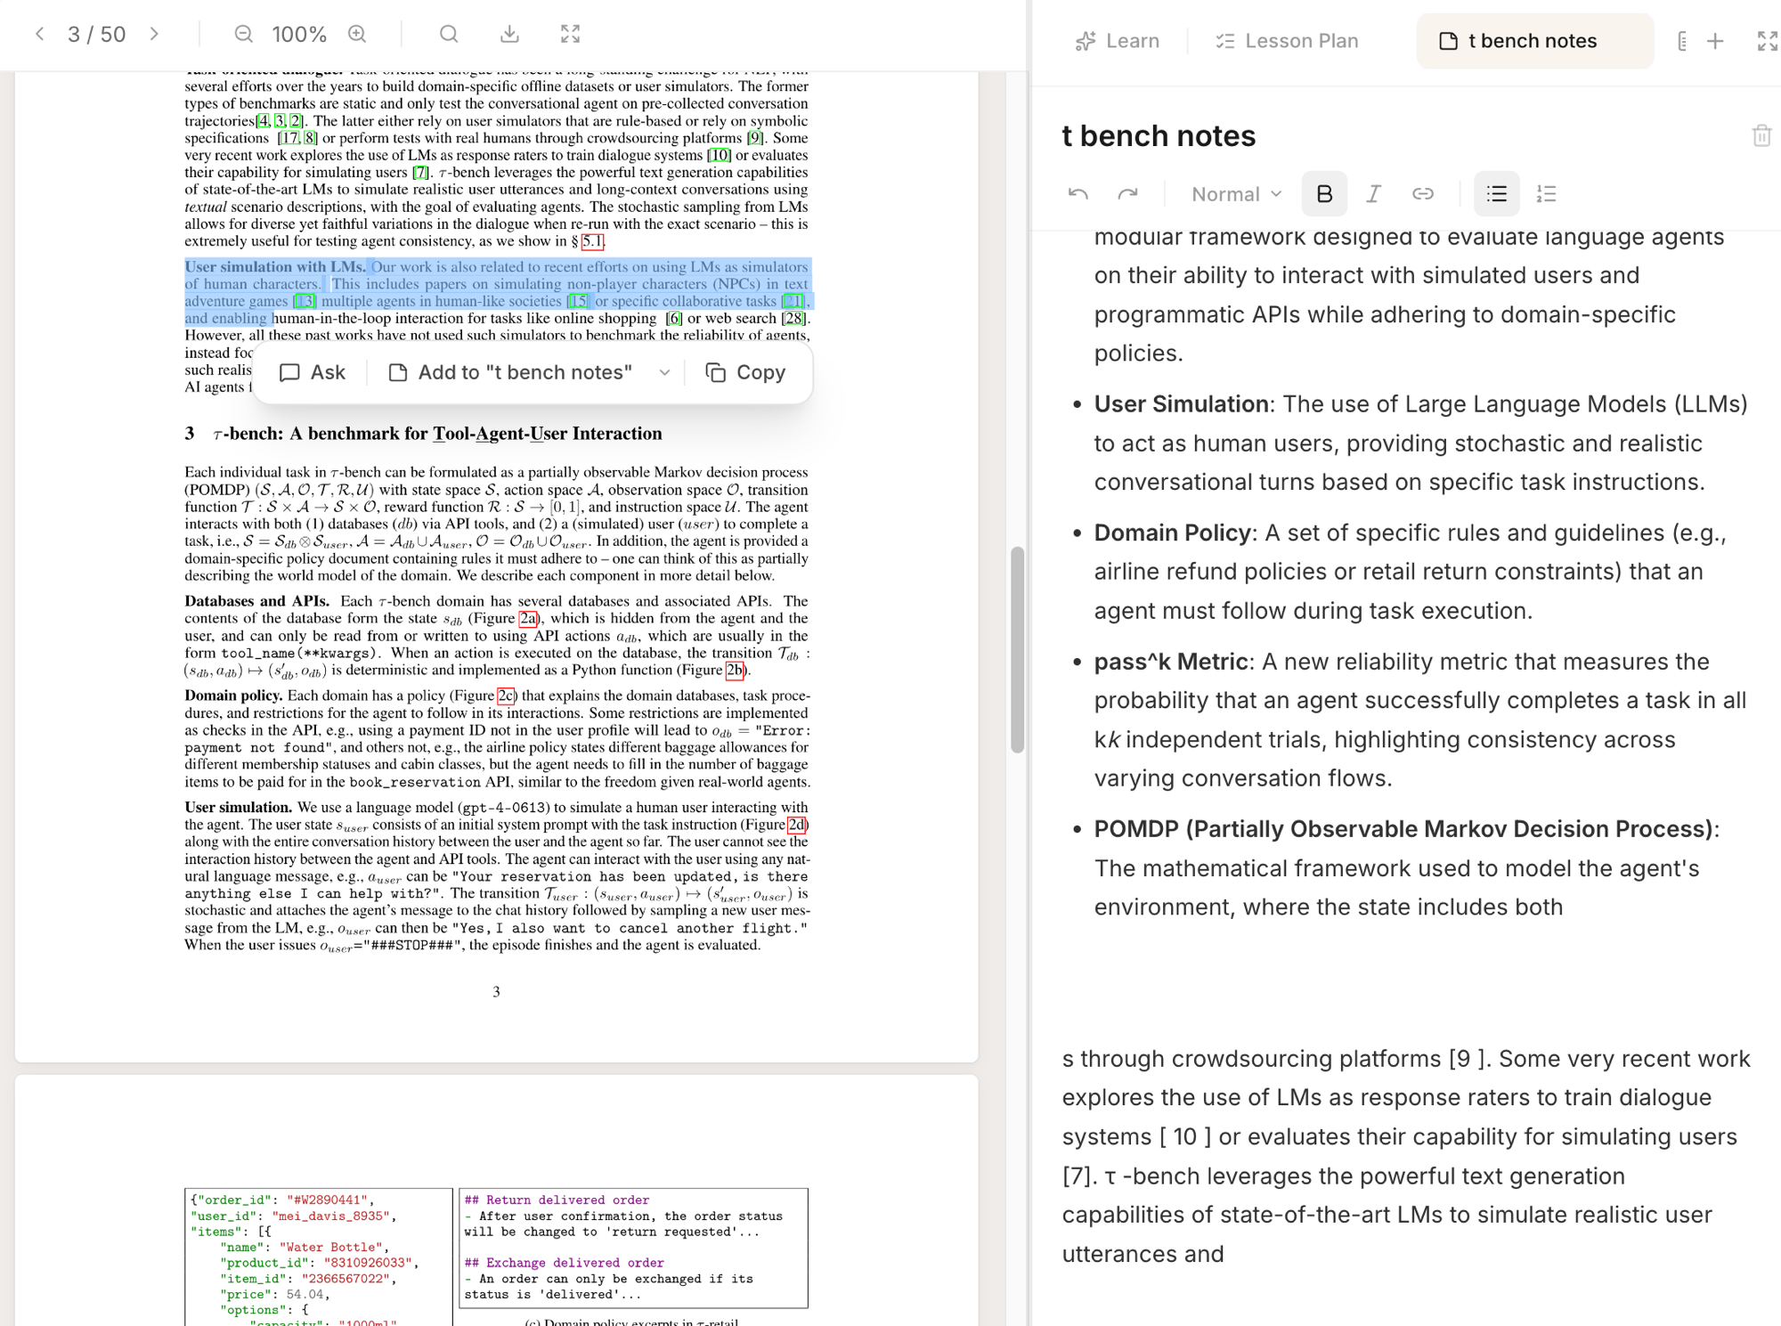Click the t bench notes title heading

coord(1159,135)
